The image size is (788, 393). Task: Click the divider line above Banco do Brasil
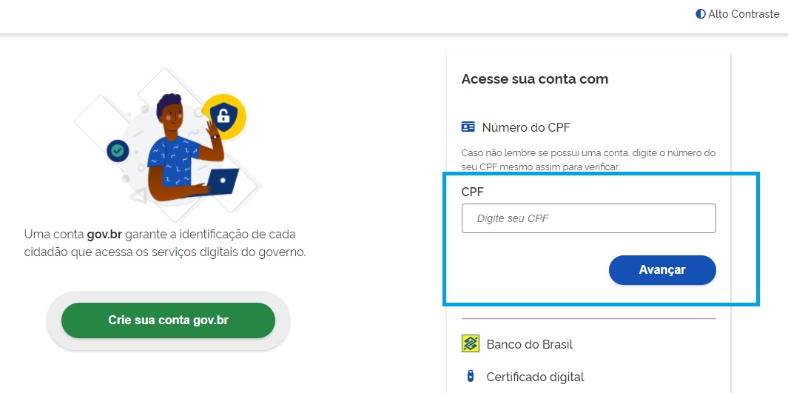click(588, 319)
